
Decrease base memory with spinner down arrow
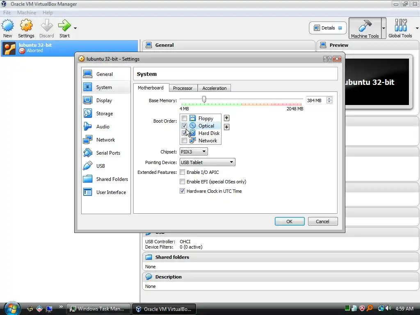(x=329, y=102)
